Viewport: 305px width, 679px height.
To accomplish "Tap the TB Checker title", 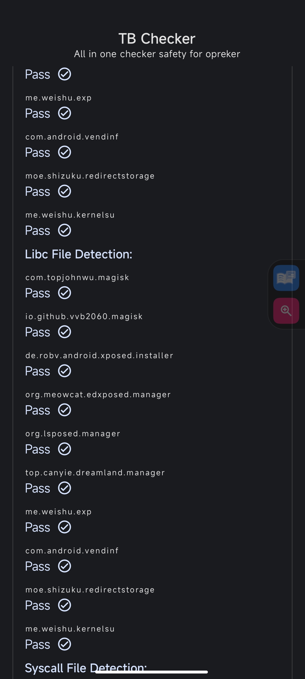I will [157, 39].
